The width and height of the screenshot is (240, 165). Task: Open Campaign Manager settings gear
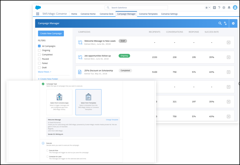click(x=233, y=23)
